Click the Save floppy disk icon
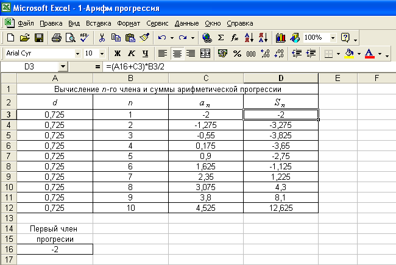Screen dimensions: 396x265 point(38,38)
